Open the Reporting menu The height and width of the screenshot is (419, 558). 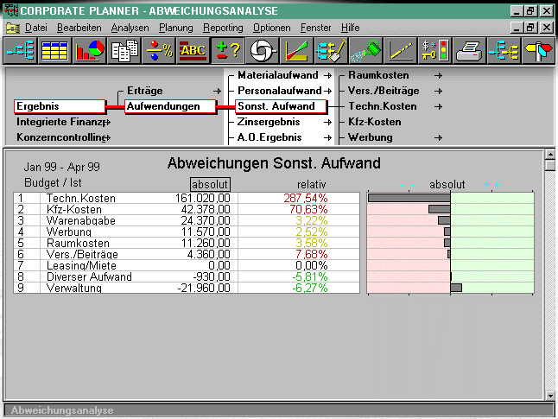tap(223, 28)
